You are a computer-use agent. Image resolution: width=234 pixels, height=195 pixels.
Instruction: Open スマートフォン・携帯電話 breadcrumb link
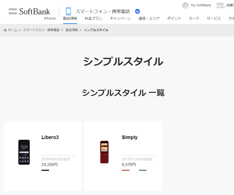41,30
